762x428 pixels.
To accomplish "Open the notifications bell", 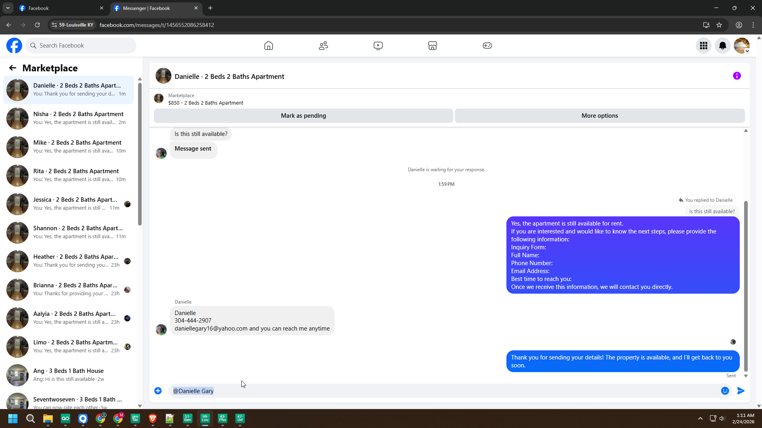I will click(x=723, y=46).
